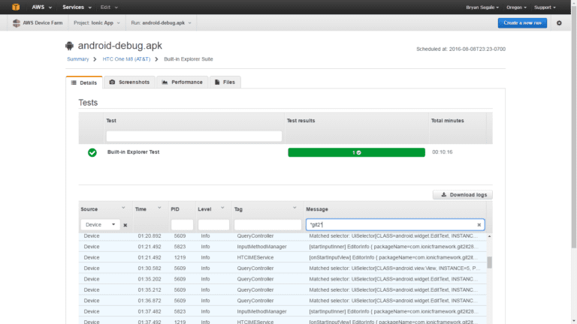Click the chart icon on Performance tab

[x=165, y=82]
